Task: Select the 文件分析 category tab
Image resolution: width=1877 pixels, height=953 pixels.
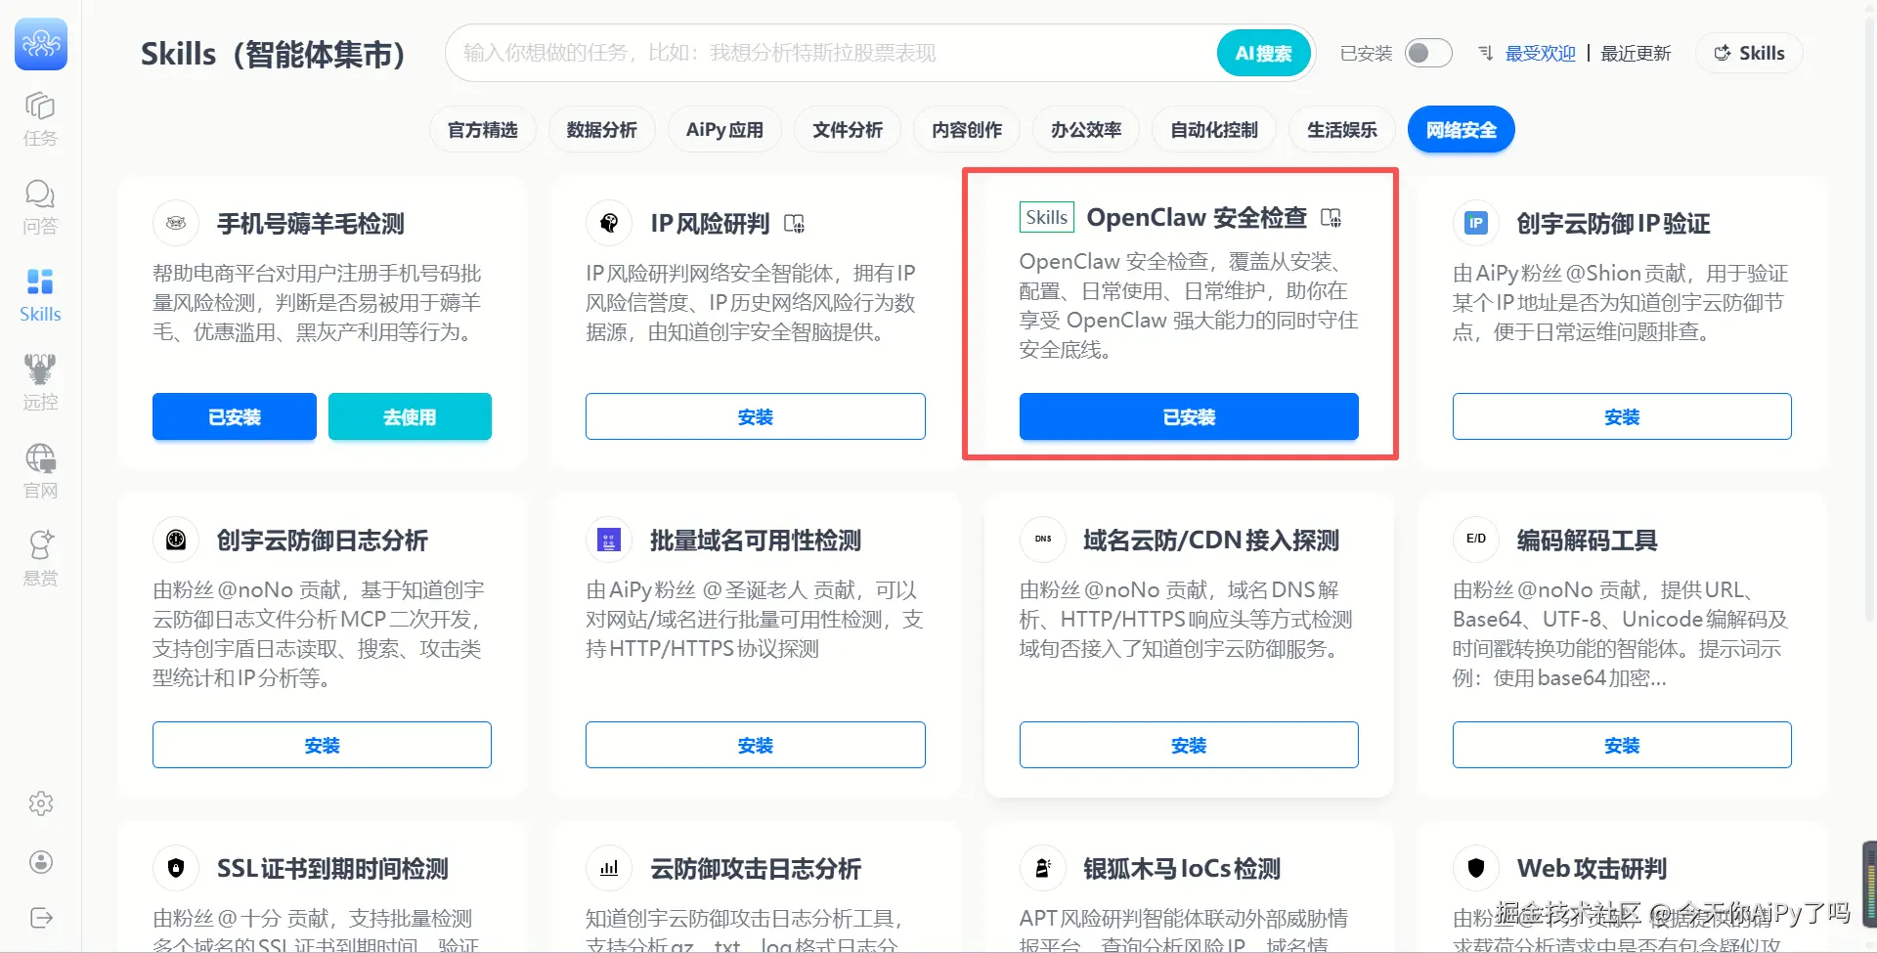Action: tap(849, 130)
